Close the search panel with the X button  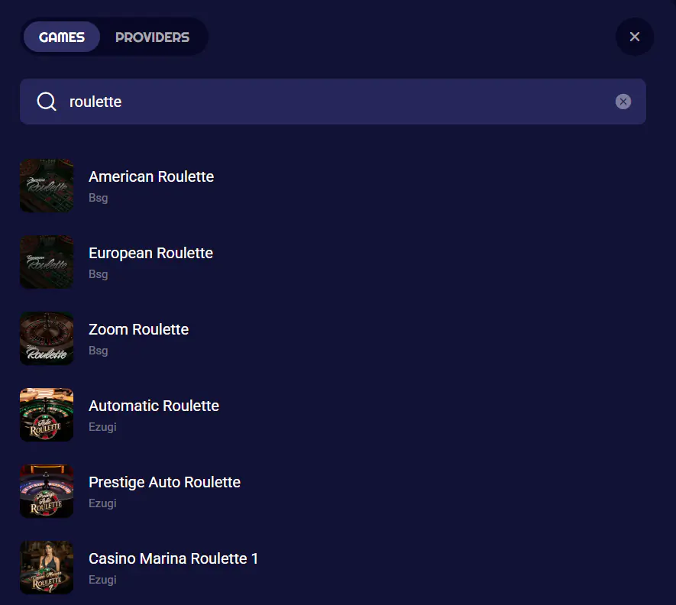tap(634, 37)
